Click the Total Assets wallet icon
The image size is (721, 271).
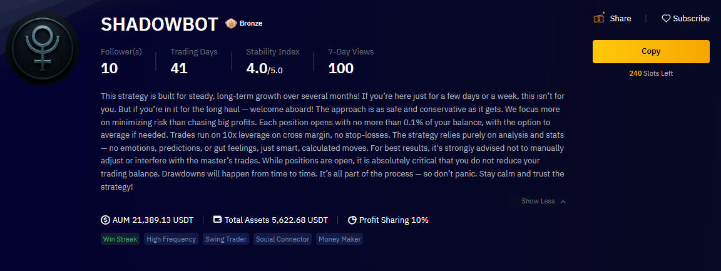(218, 220)
